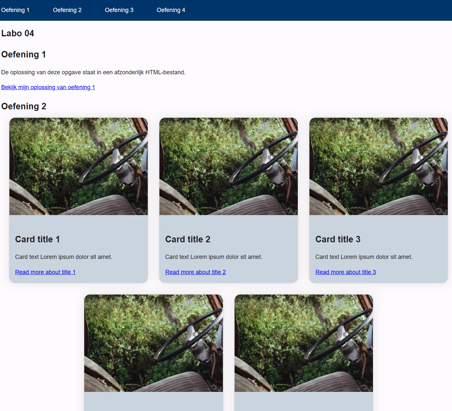Select Oefening 3 in the top navigation
The height and width of the screenshot is (411, 452).
[119, 10]
